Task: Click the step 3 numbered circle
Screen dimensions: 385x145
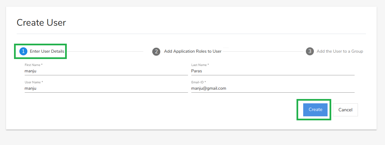Action: pyautogui.click(x=310, y=51)
